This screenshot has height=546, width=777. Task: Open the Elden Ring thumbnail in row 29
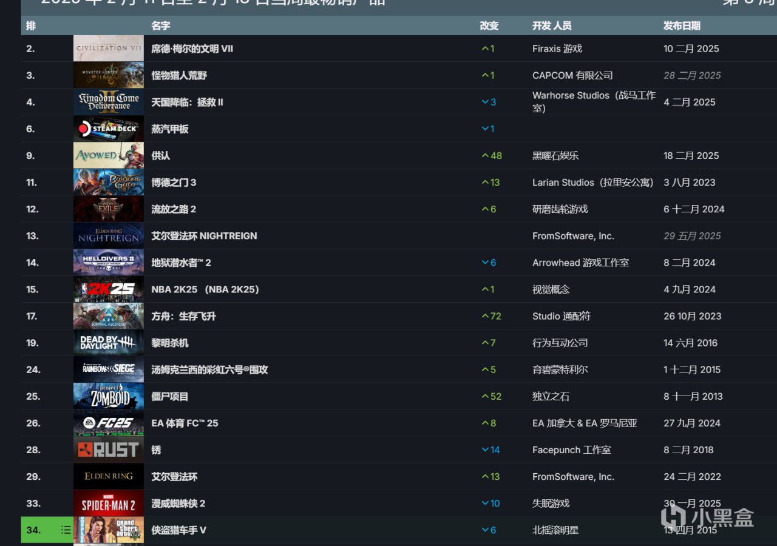pos(109,476)
